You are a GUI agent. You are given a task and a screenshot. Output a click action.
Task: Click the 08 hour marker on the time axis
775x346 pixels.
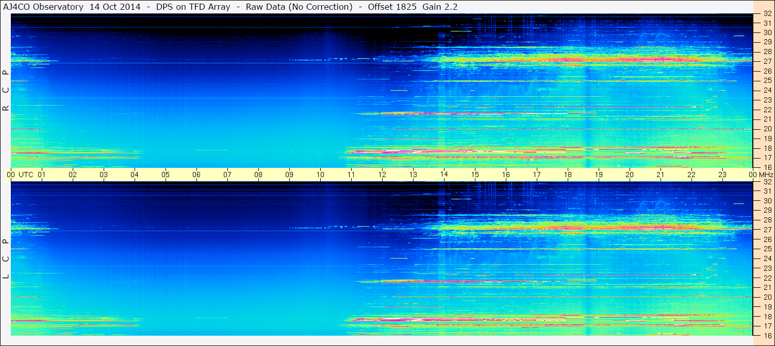pos(258,175)
